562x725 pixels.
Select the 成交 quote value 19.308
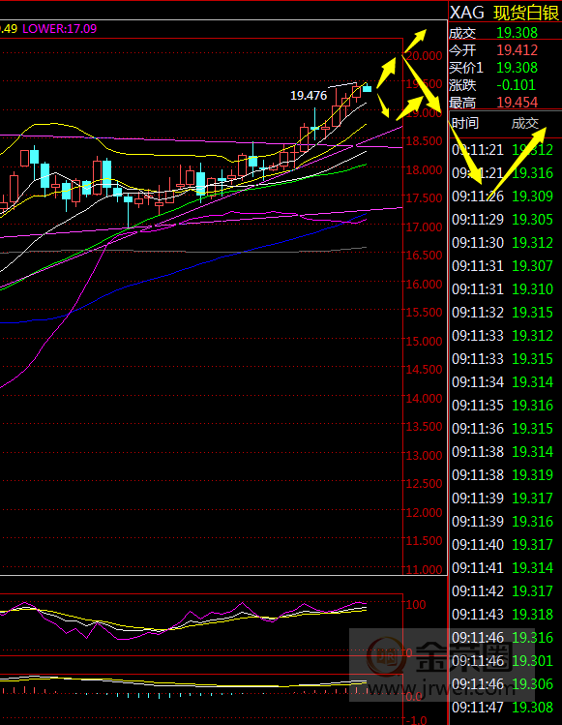pos(518,33)
